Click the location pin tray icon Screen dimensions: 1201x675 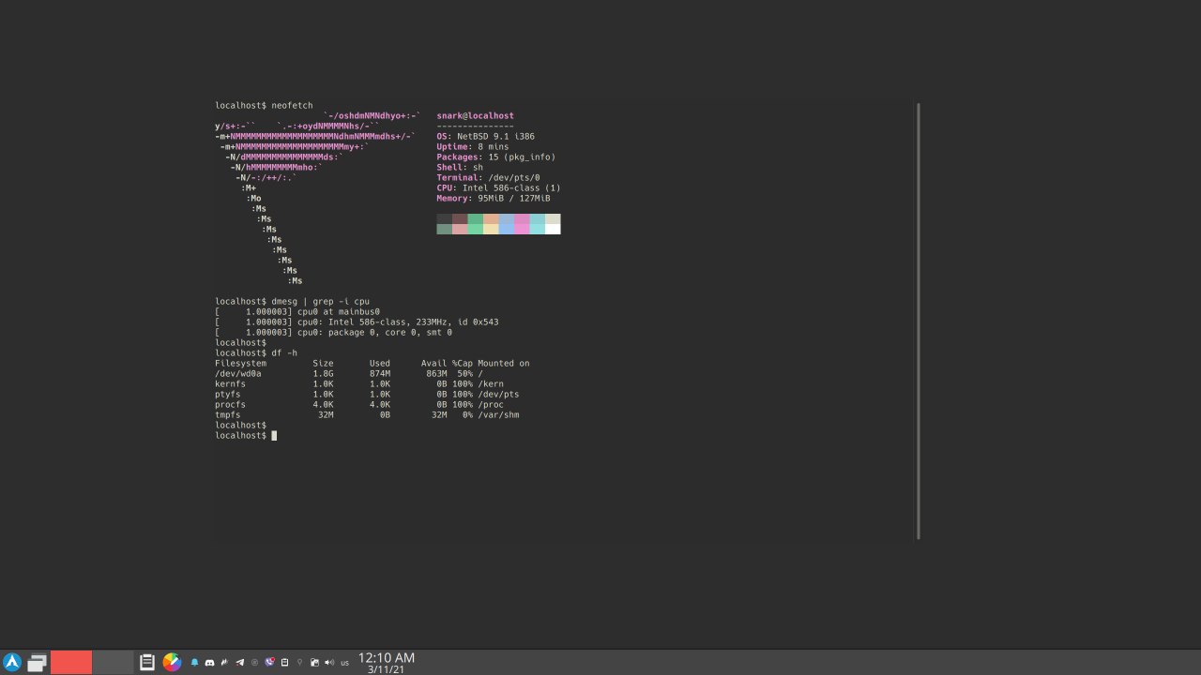pos(299,663)
